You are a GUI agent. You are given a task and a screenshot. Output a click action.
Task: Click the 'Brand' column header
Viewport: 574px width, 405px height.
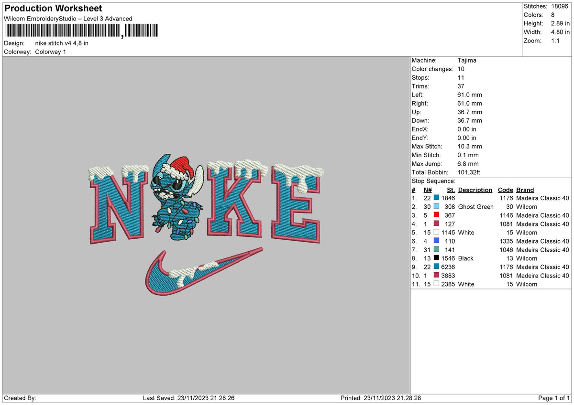(525, 190)
